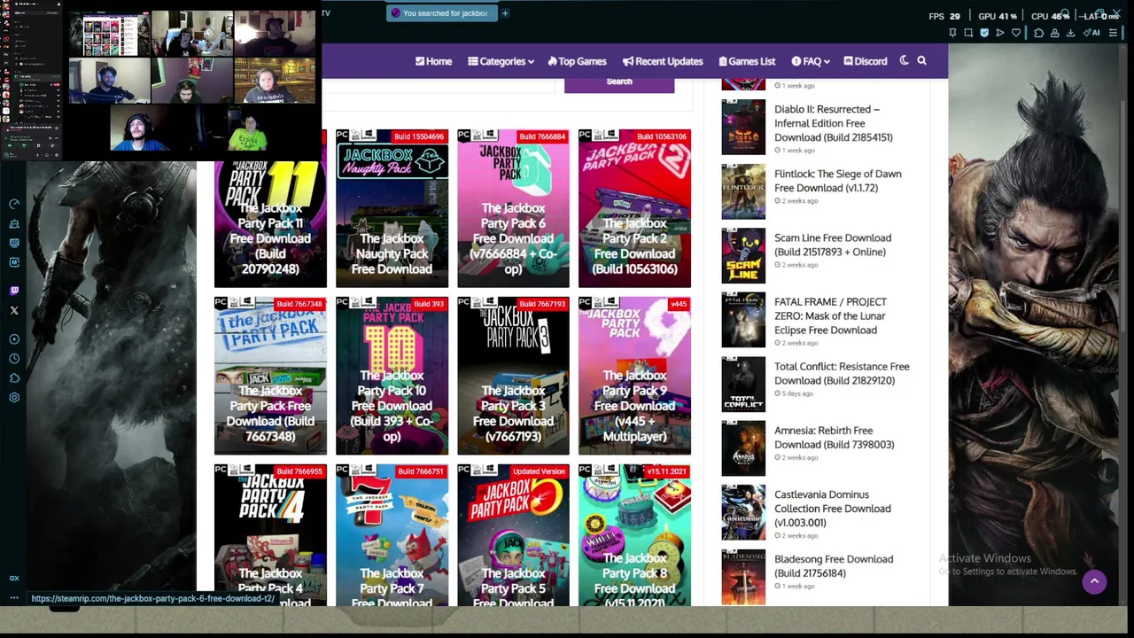Open Settings gear icon in sidebar
This screenshot has height=638, width=1134.
(x=14, y=398)
